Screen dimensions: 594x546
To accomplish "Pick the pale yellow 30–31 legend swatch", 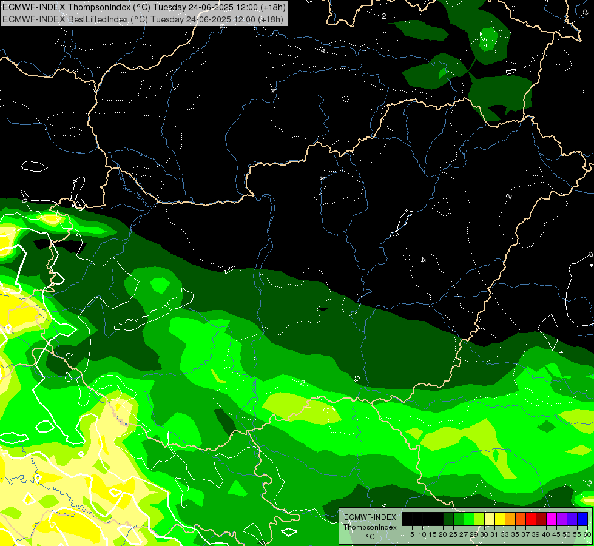I will [490, 519].
